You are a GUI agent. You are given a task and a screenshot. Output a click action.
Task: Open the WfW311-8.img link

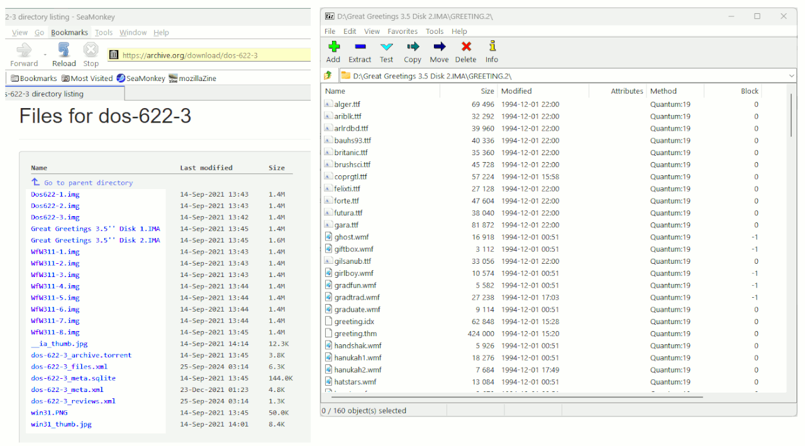point(55,332)
